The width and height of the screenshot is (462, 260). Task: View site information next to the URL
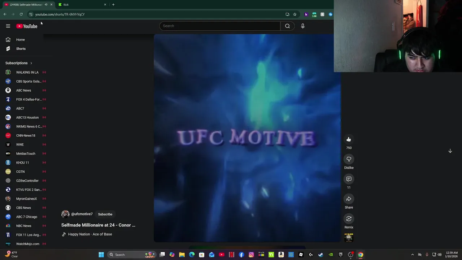31,14
